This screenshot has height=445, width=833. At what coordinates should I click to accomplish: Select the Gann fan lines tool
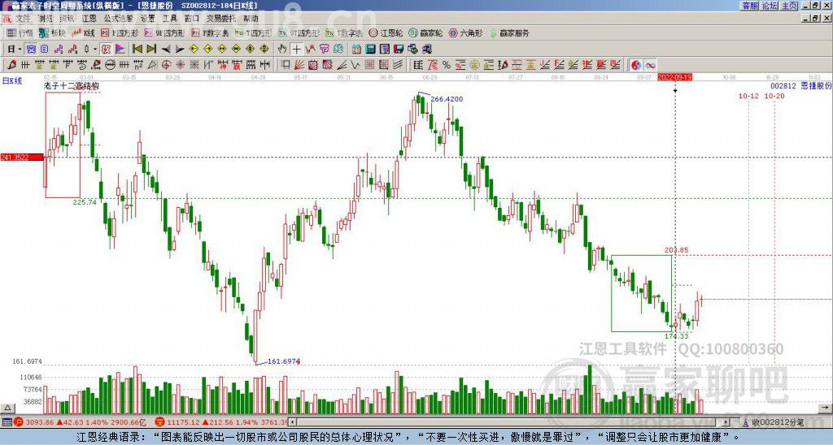coord(299,65)
